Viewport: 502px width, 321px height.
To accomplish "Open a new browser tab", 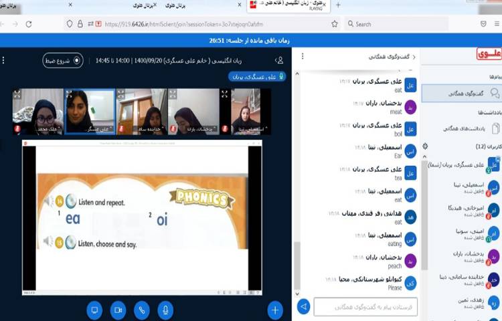I will pos(338,5).
